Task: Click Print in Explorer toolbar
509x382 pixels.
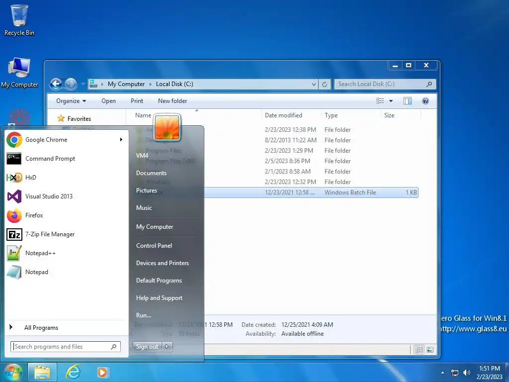Action: click(137, 101)
